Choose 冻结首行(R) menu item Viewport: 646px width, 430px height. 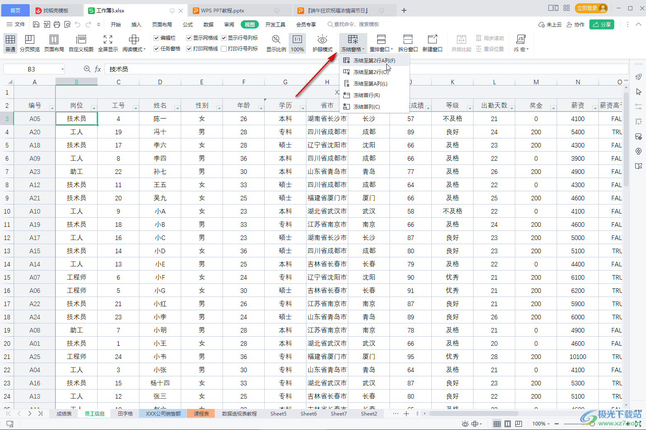pyautogui.click(x=374, y=95)
